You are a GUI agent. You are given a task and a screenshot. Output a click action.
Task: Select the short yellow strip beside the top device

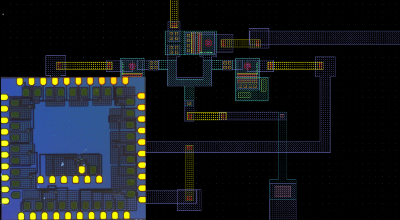coord(240,44)
